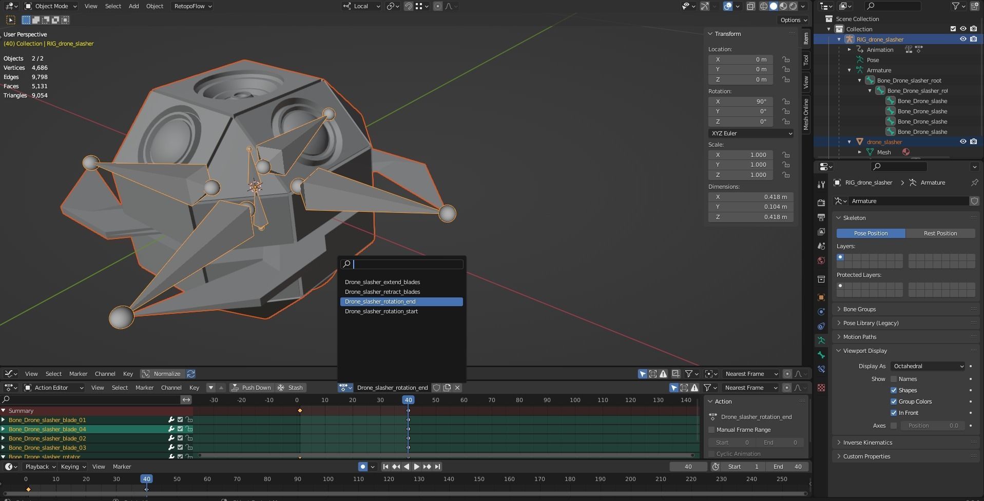Open the Object Constraints properties tab
The width and height of the screenshot is (984, 501).
[821, 326]
